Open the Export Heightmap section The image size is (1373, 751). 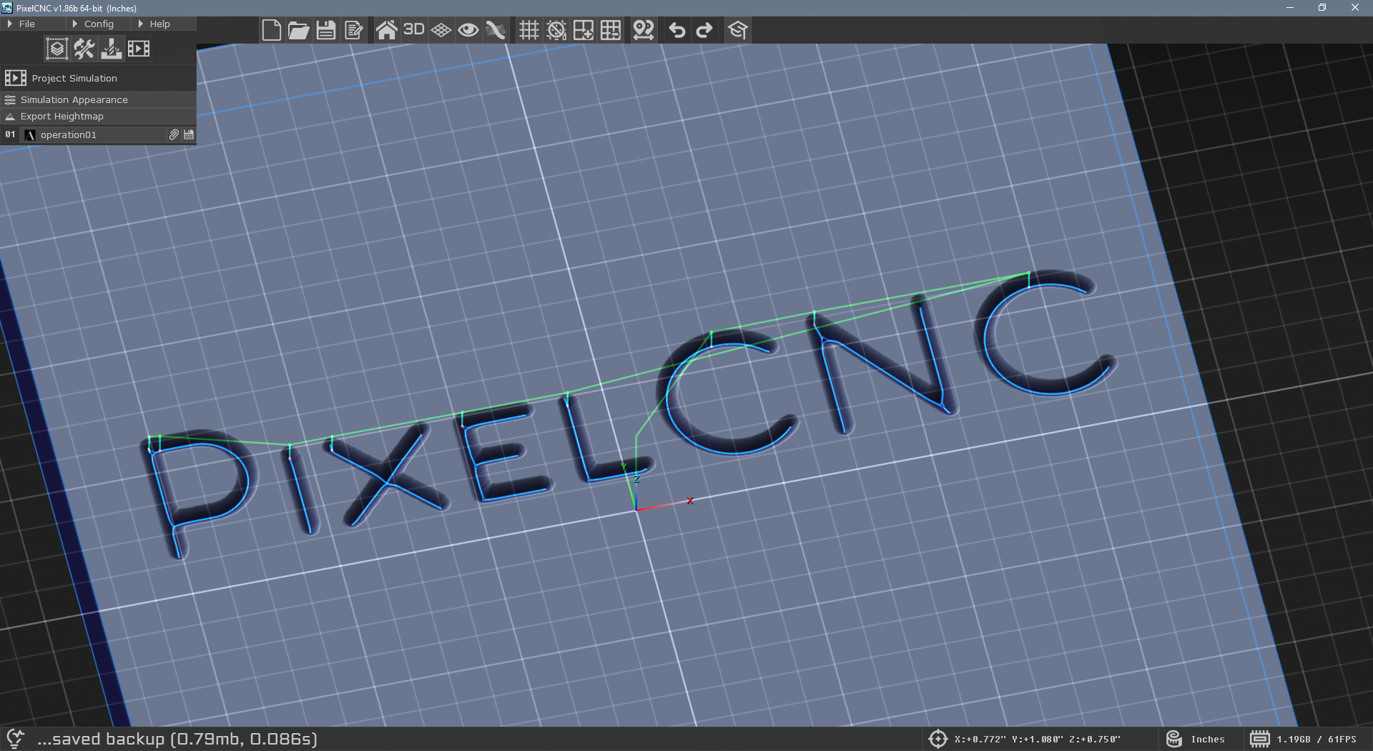[x=98, y=116]
